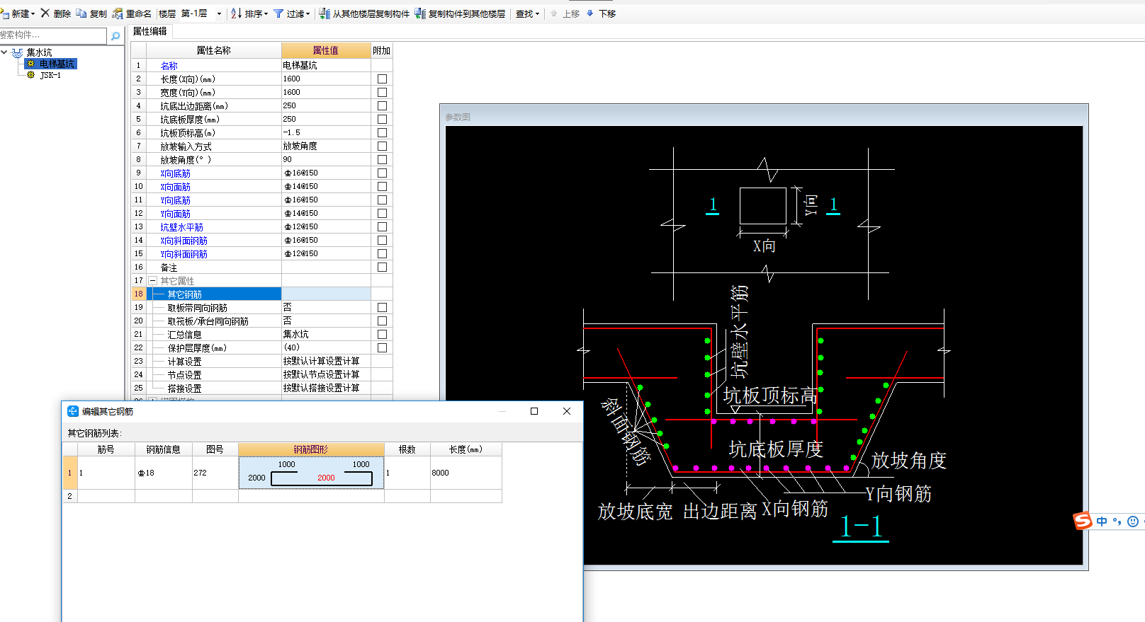Click the Y向底筋 property link
This screenshot has height=622, width=1145.
click(x=175, y=200)
